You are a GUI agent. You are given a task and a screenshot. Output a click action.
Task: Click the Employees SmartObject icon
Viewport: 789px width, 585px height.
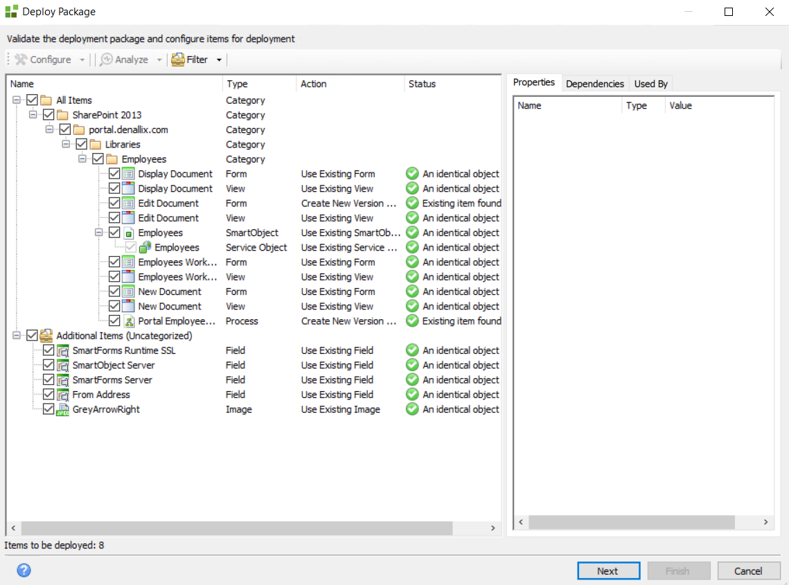[128, 233]
